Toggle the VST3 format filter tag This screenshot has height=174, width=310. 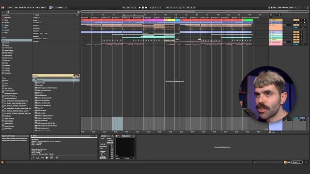point(46,33)
